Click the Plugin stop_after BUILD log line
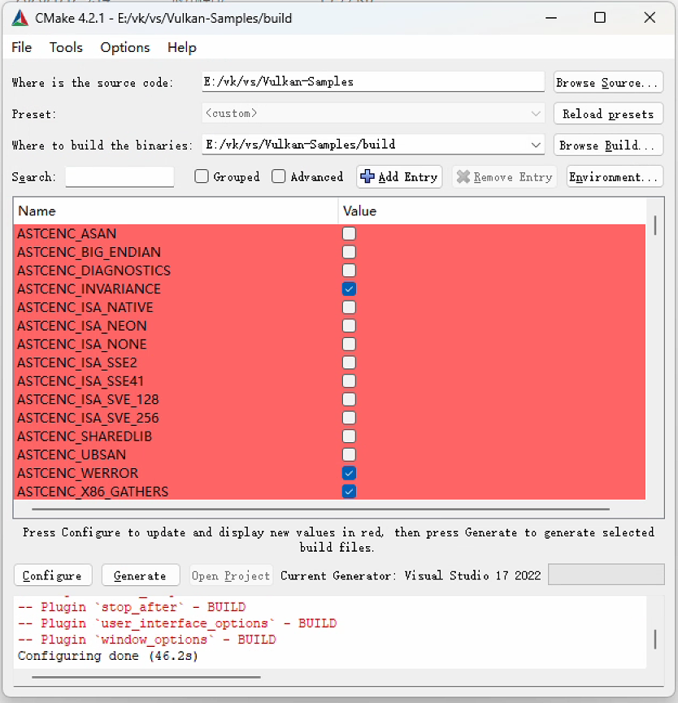 [x=132, y=607]
